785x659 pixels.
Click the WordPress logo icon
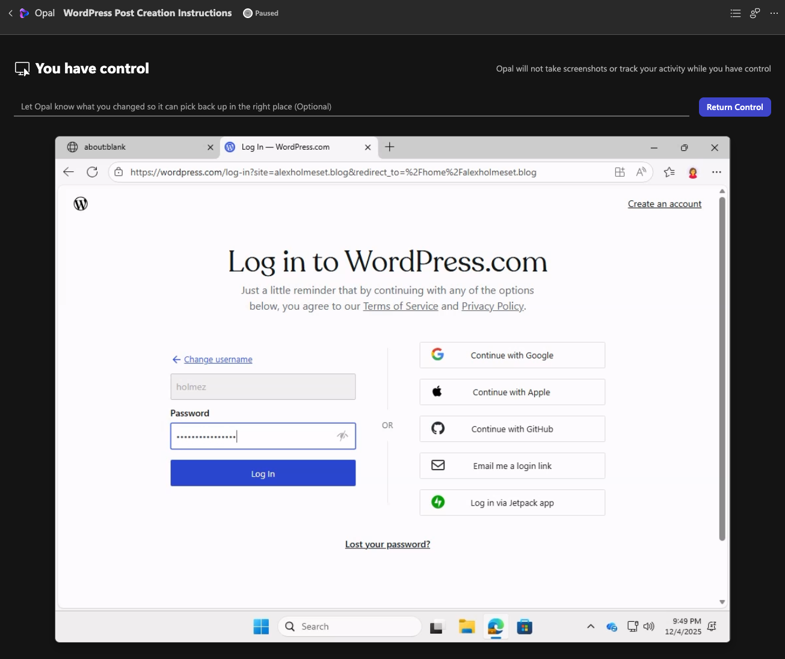point(81,204)
